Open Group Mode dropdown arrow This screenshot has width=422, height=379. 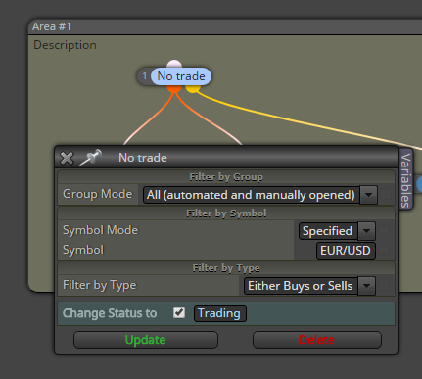click(x=369, y=195)
